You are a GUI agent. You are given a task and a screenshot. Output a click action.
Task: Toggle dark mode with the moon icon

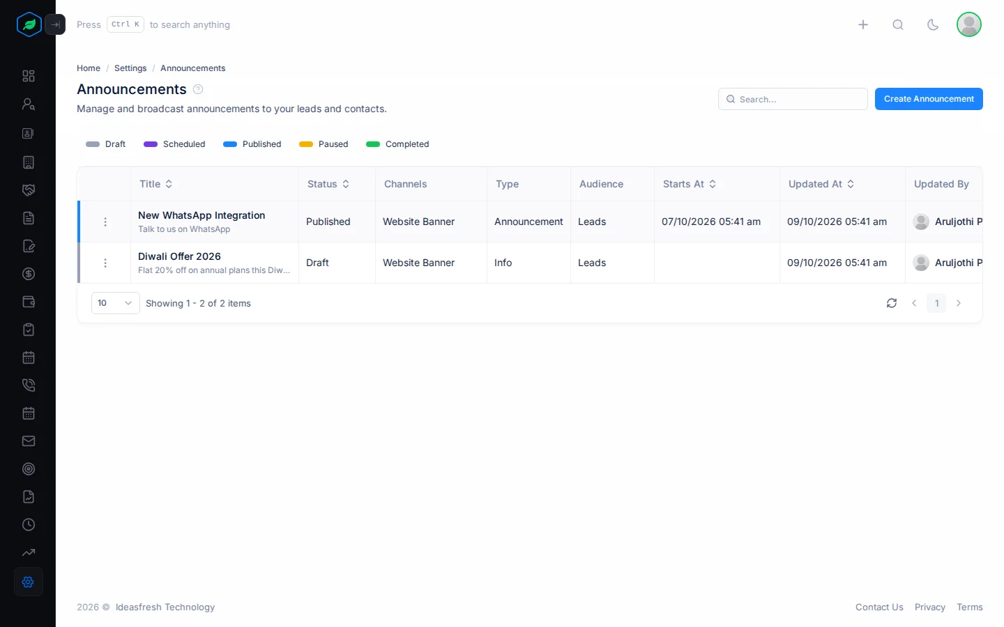933,25
